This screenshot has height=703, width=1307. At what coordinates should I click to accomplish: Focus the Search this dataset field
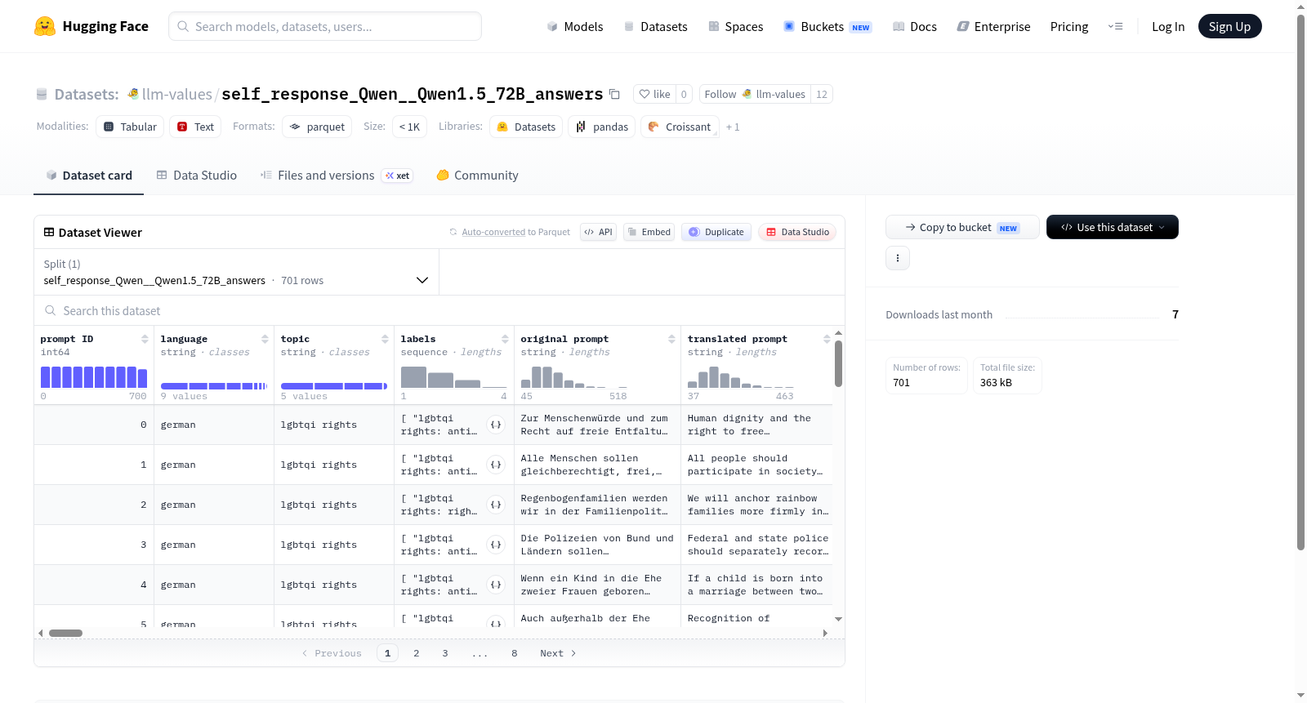(439, 311)
